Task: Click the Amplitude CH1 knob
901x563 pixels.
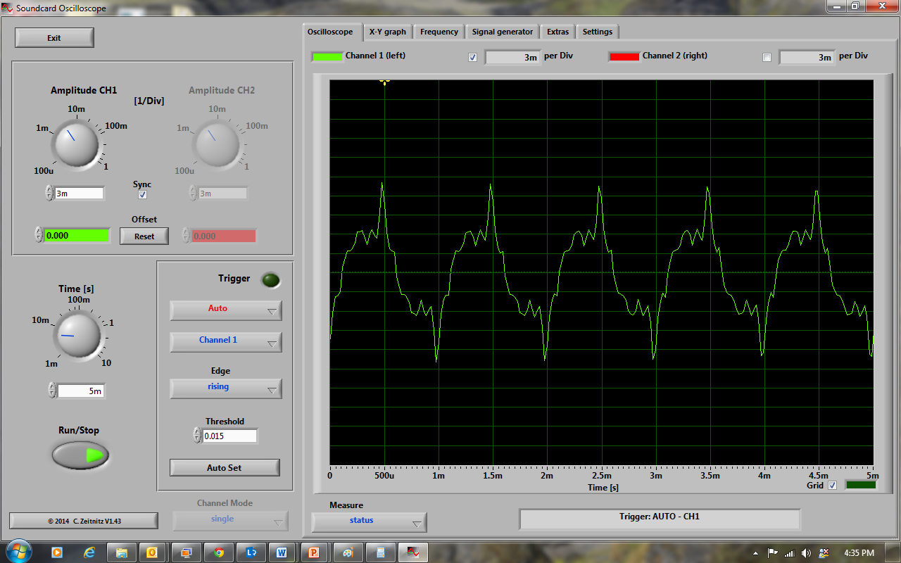Action: [76, 144]
